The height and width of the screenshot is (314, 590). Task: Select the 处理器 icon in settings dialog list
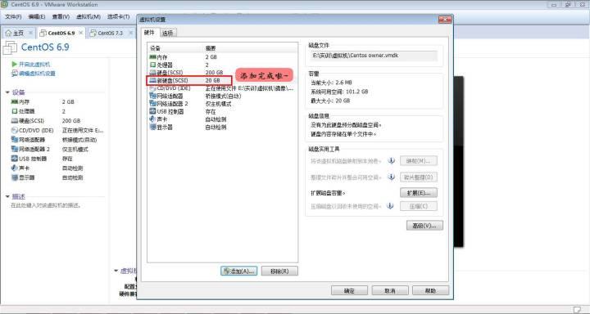click(152, 65)
